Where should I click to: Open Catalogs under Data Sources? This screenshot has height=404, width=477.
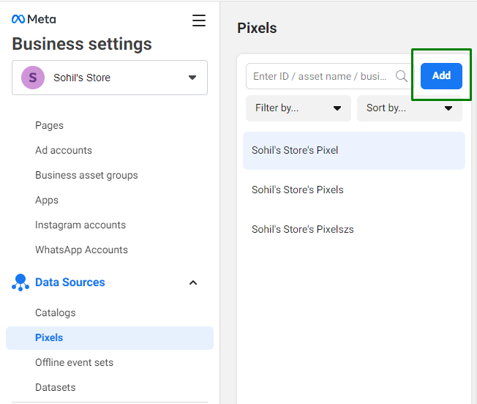tap(56, 313)
